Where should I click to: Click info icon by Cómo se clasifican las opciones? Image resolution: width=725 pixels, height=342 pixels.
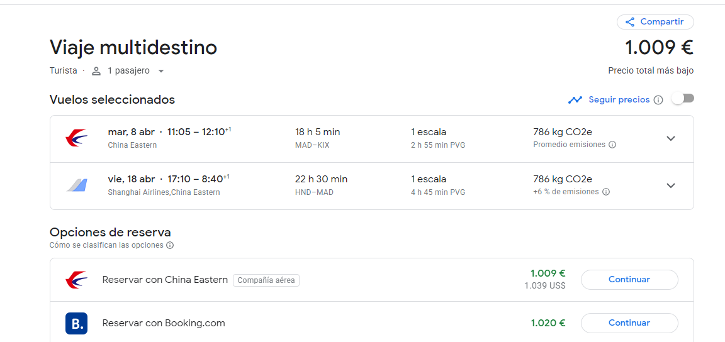pyautogui.click(x=170, y=245)
